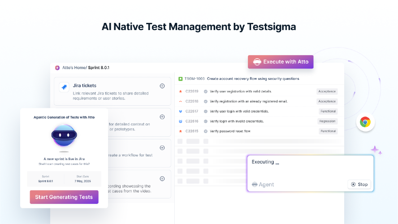Screen dimensions: 398x224
Task: Stop the executing agent
Action: coord(359,184)
